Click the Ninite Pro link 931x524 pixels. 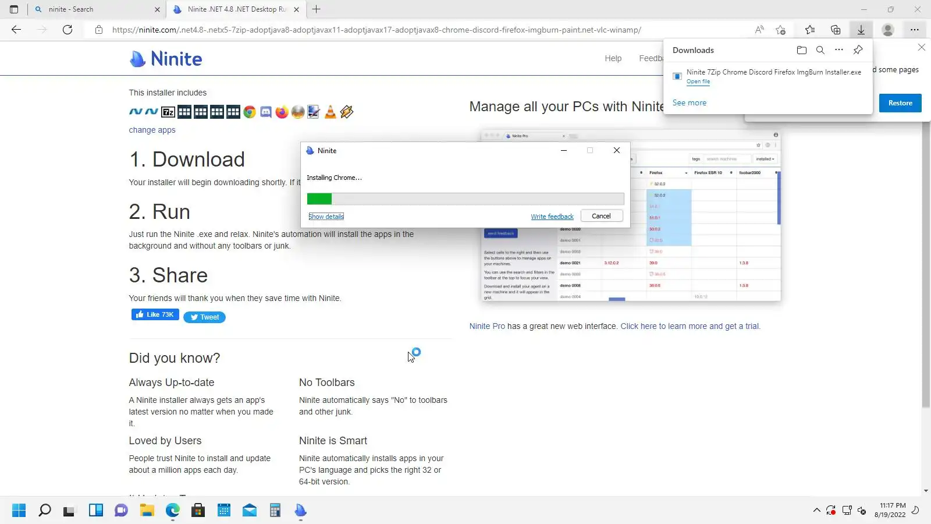(x=487, y=326)
